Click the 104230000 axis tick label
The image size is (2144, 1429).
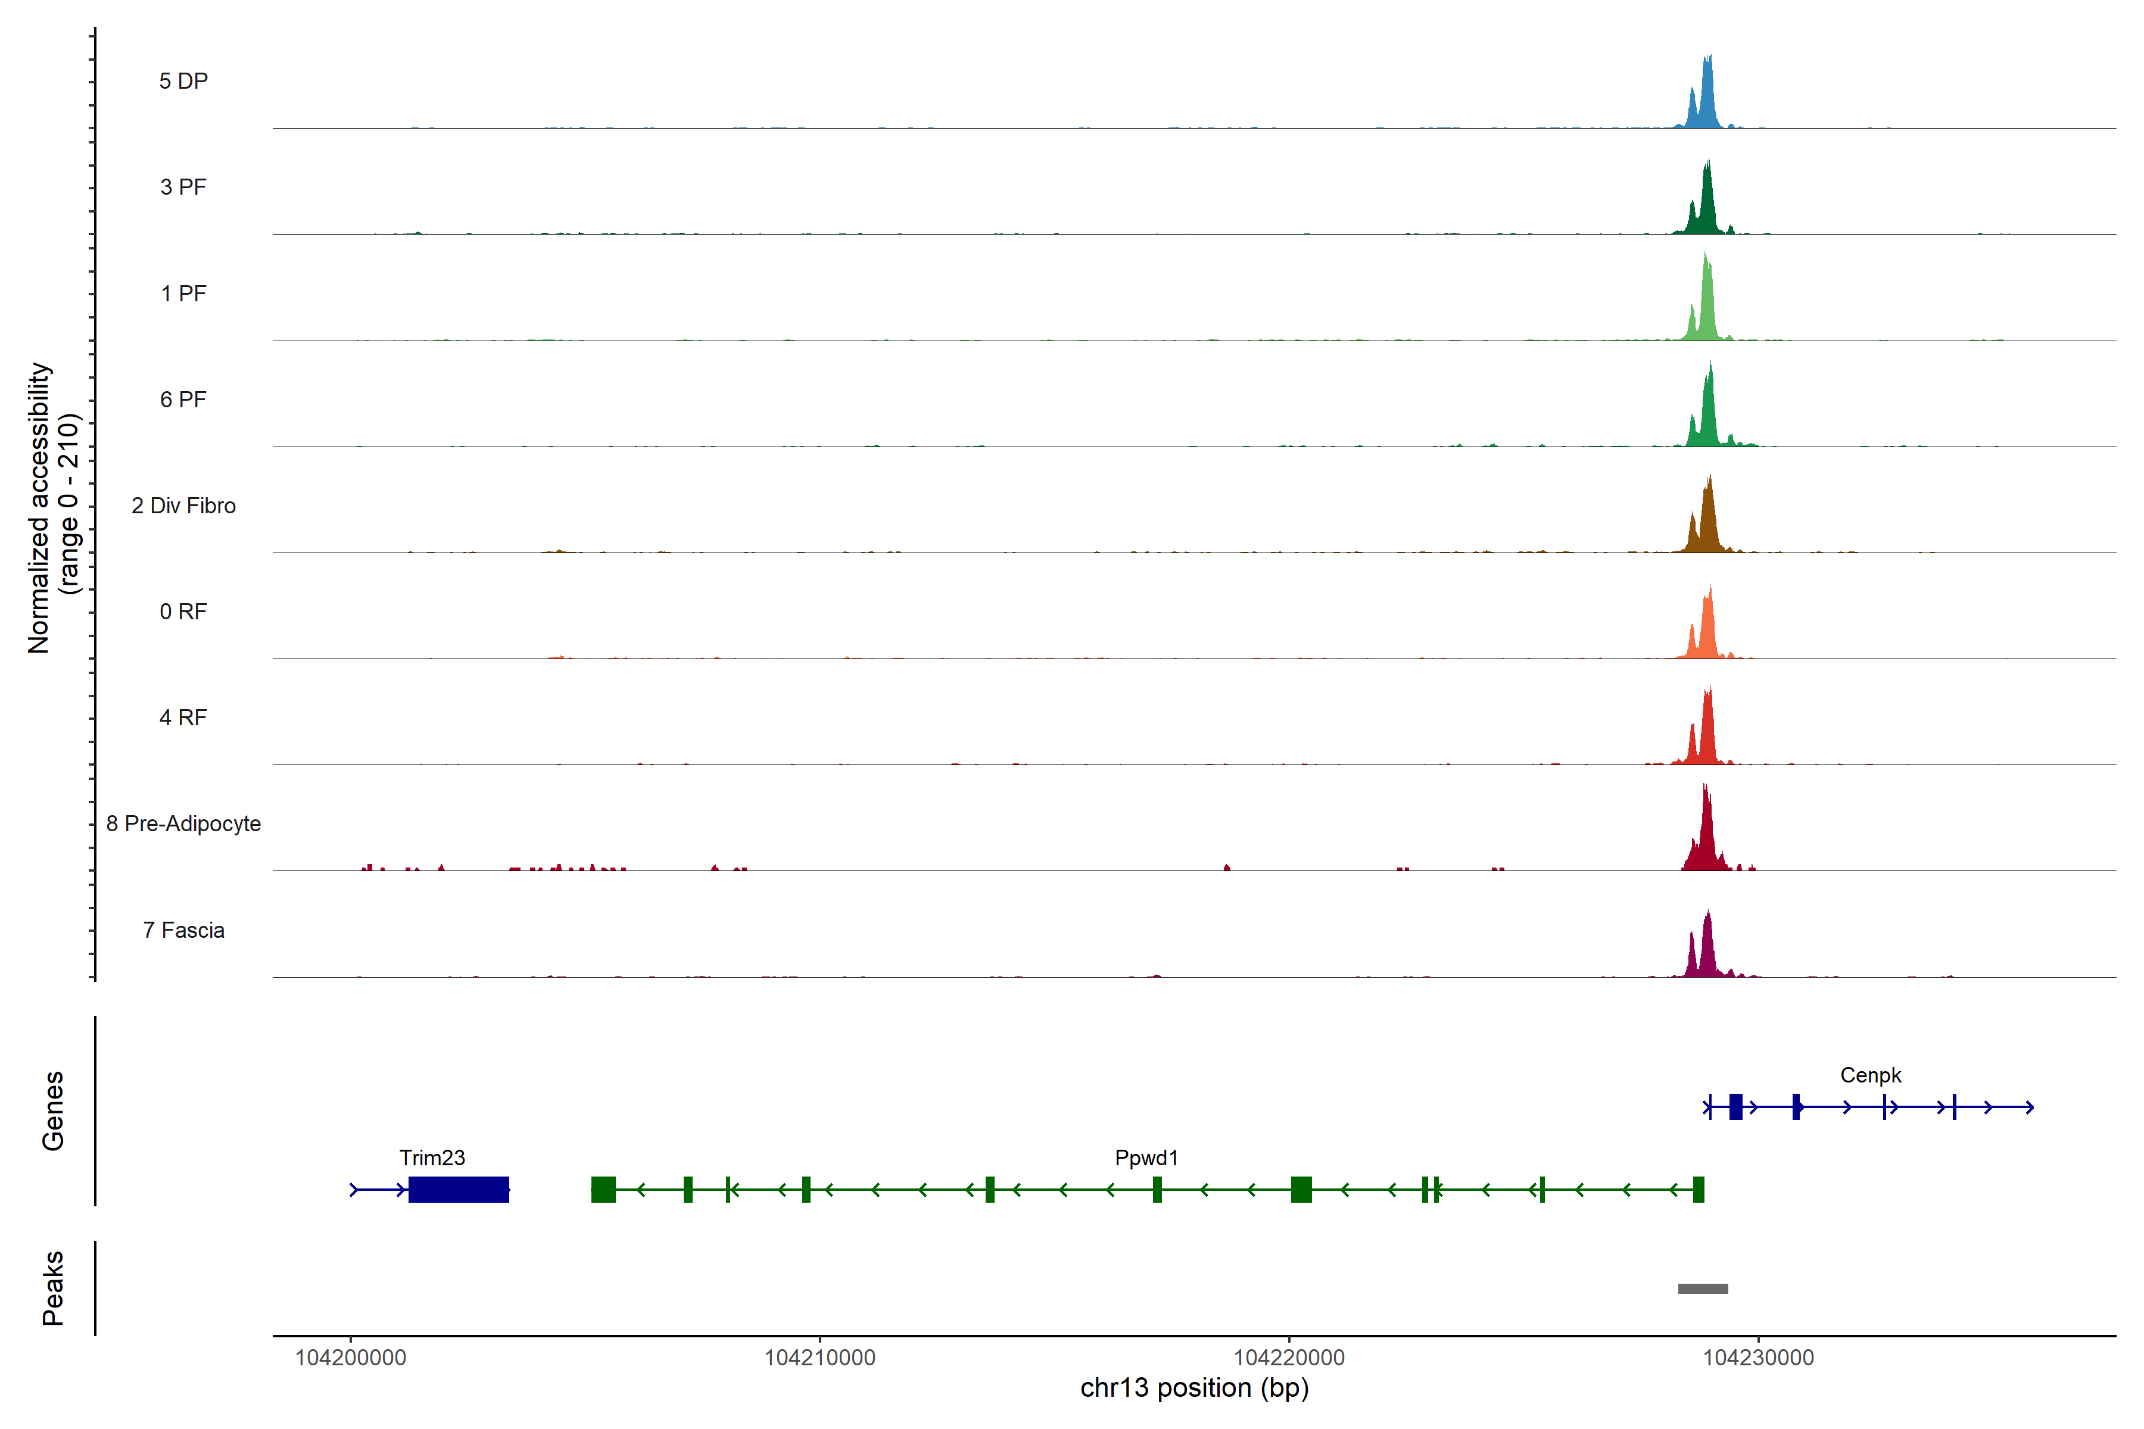(x=1759, y=1357)
